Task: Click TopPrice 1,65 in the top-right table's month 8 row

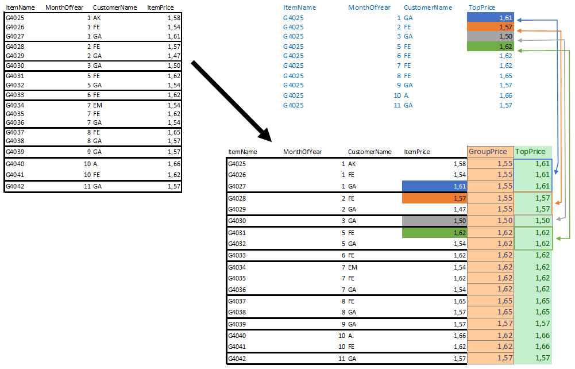Action: [505, 76]
